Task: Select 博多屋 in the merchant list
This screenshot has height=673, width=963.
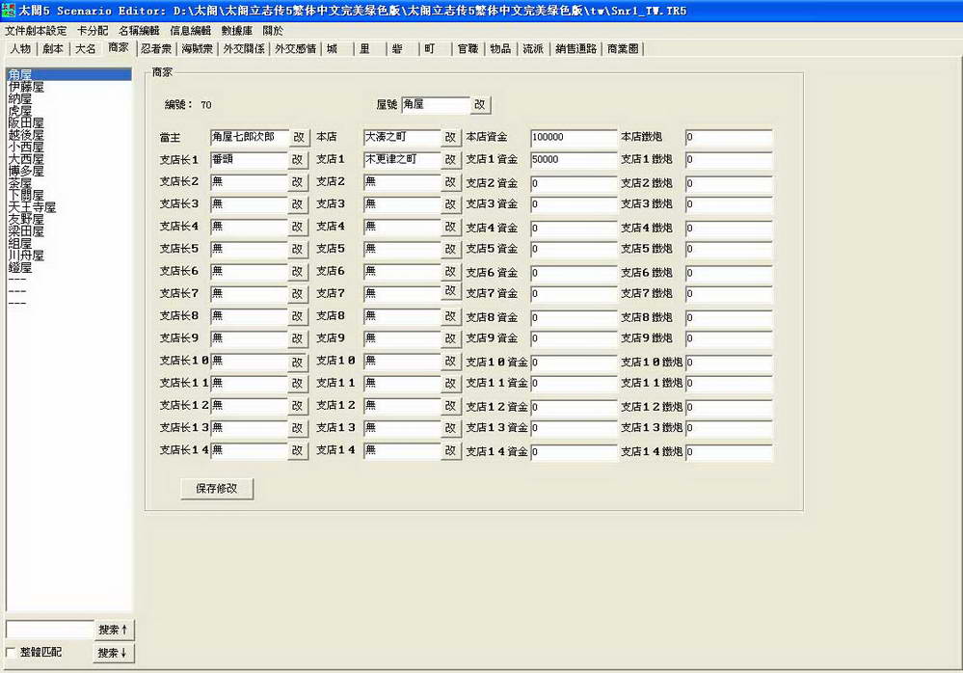Action: pyautogui.click(x=26, y=171)
